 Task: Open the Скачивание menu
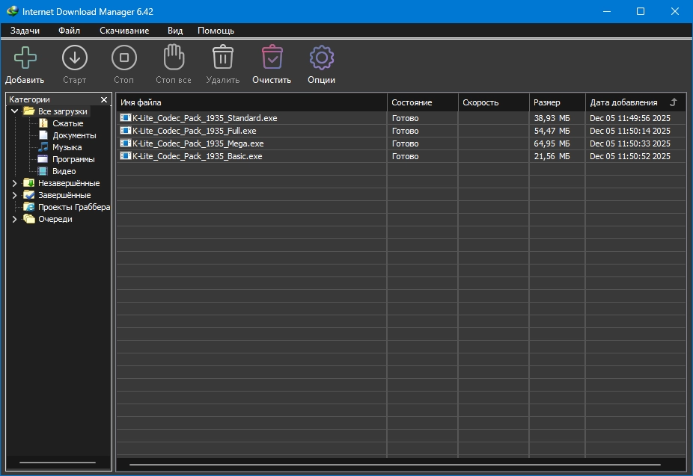[x=124, y=31]
